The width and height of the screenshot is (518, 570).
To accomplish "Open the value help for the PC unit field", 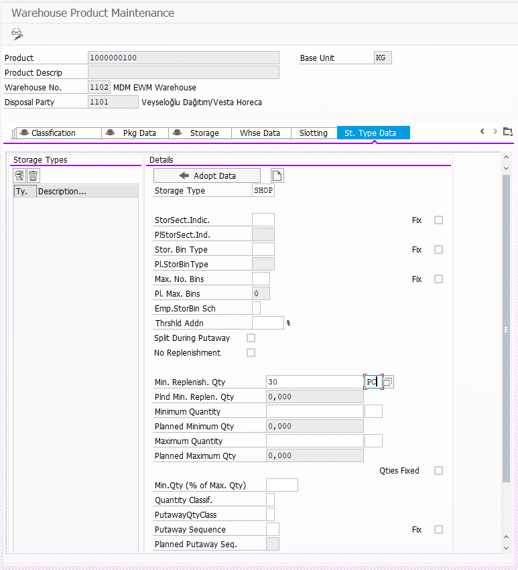I will pos(389,382).
